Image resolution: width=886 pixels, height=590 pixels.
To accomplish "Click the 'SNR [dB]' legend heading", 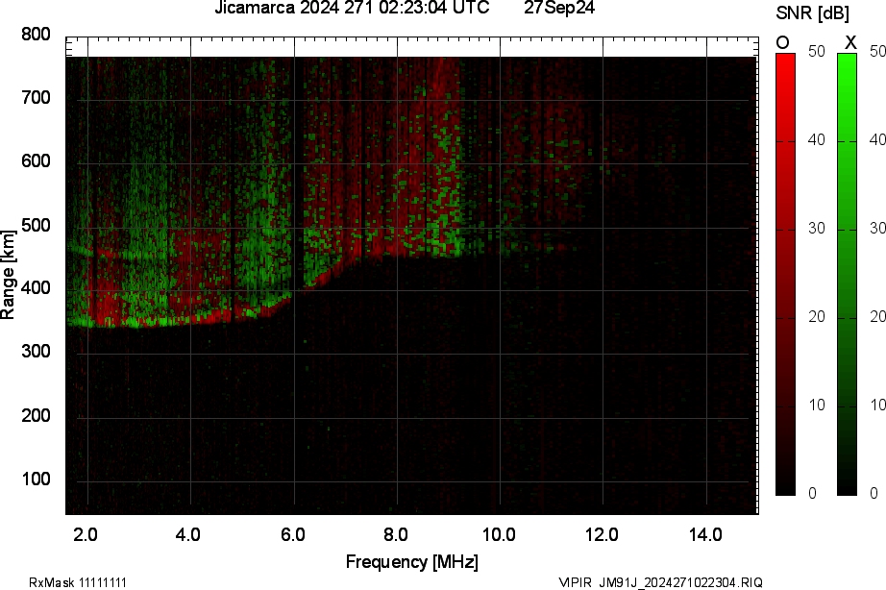I will (812, 13).
